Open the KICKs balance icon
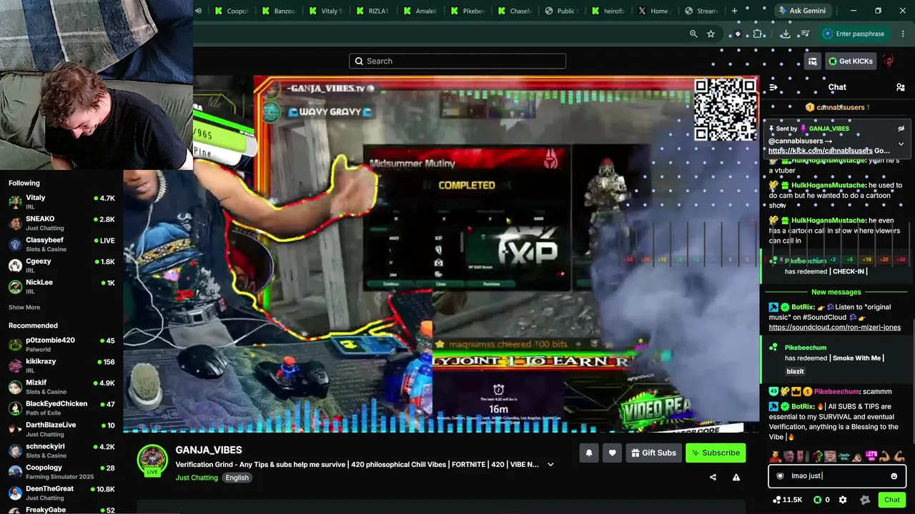This screenshot has width=915, height=514. point(821,500)
